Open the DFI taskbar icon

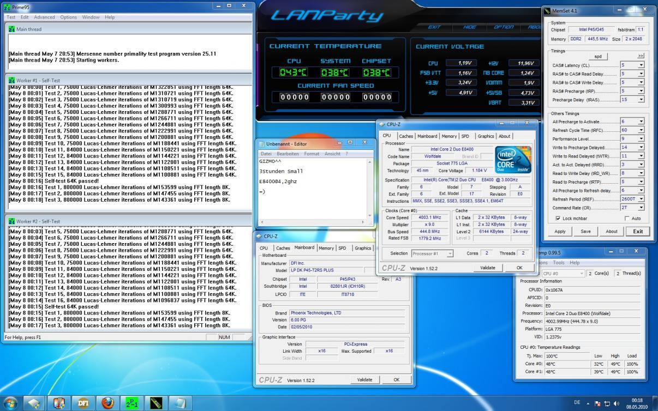83,403
